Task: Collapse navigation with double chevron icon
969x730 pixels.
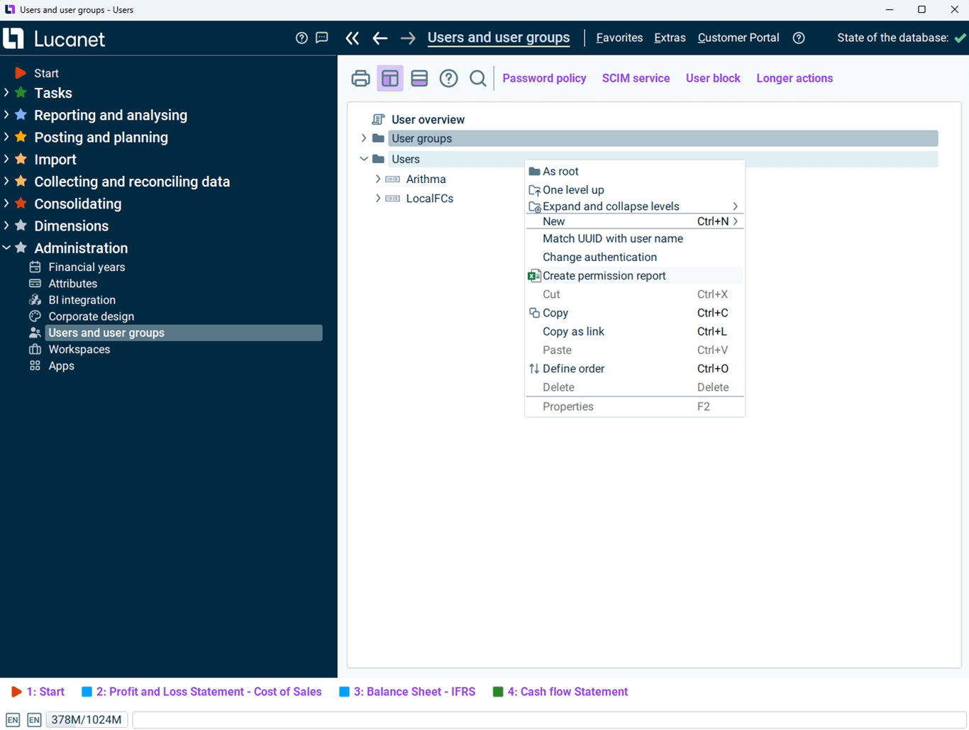Action: point(353,38)
